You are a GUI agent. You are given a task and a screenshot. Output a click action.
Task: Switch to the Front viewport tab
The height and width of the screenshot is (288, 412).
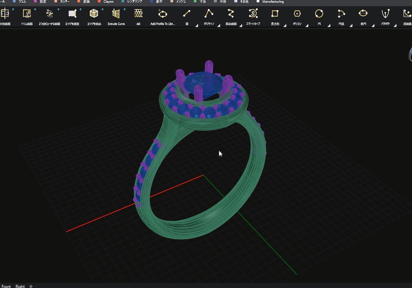point(6,286)
